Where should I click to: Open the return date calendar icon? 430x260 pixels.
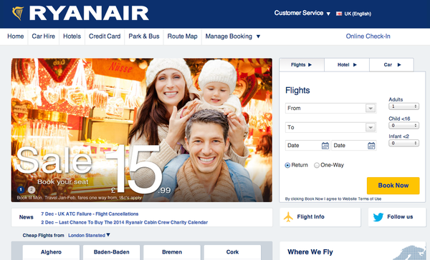[x=371, y=146]
